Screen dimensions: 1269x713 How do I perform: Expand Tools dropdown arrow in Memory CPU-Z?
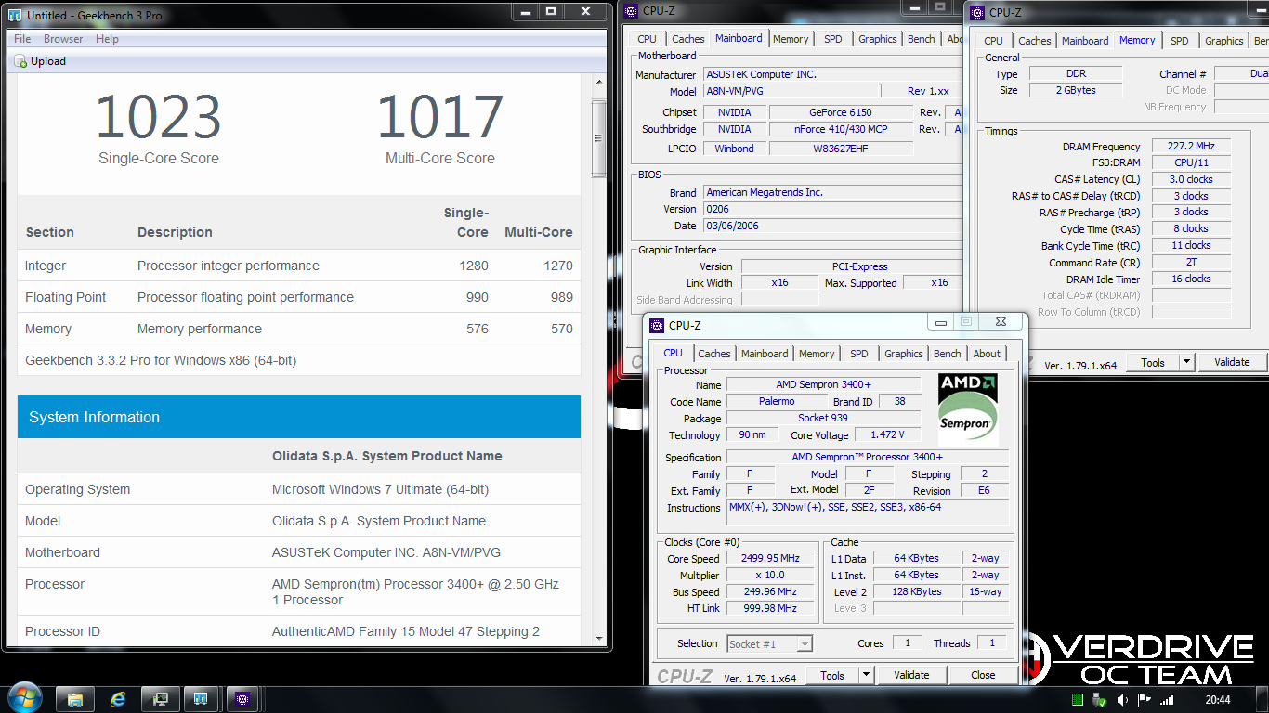coord(1186,362)
